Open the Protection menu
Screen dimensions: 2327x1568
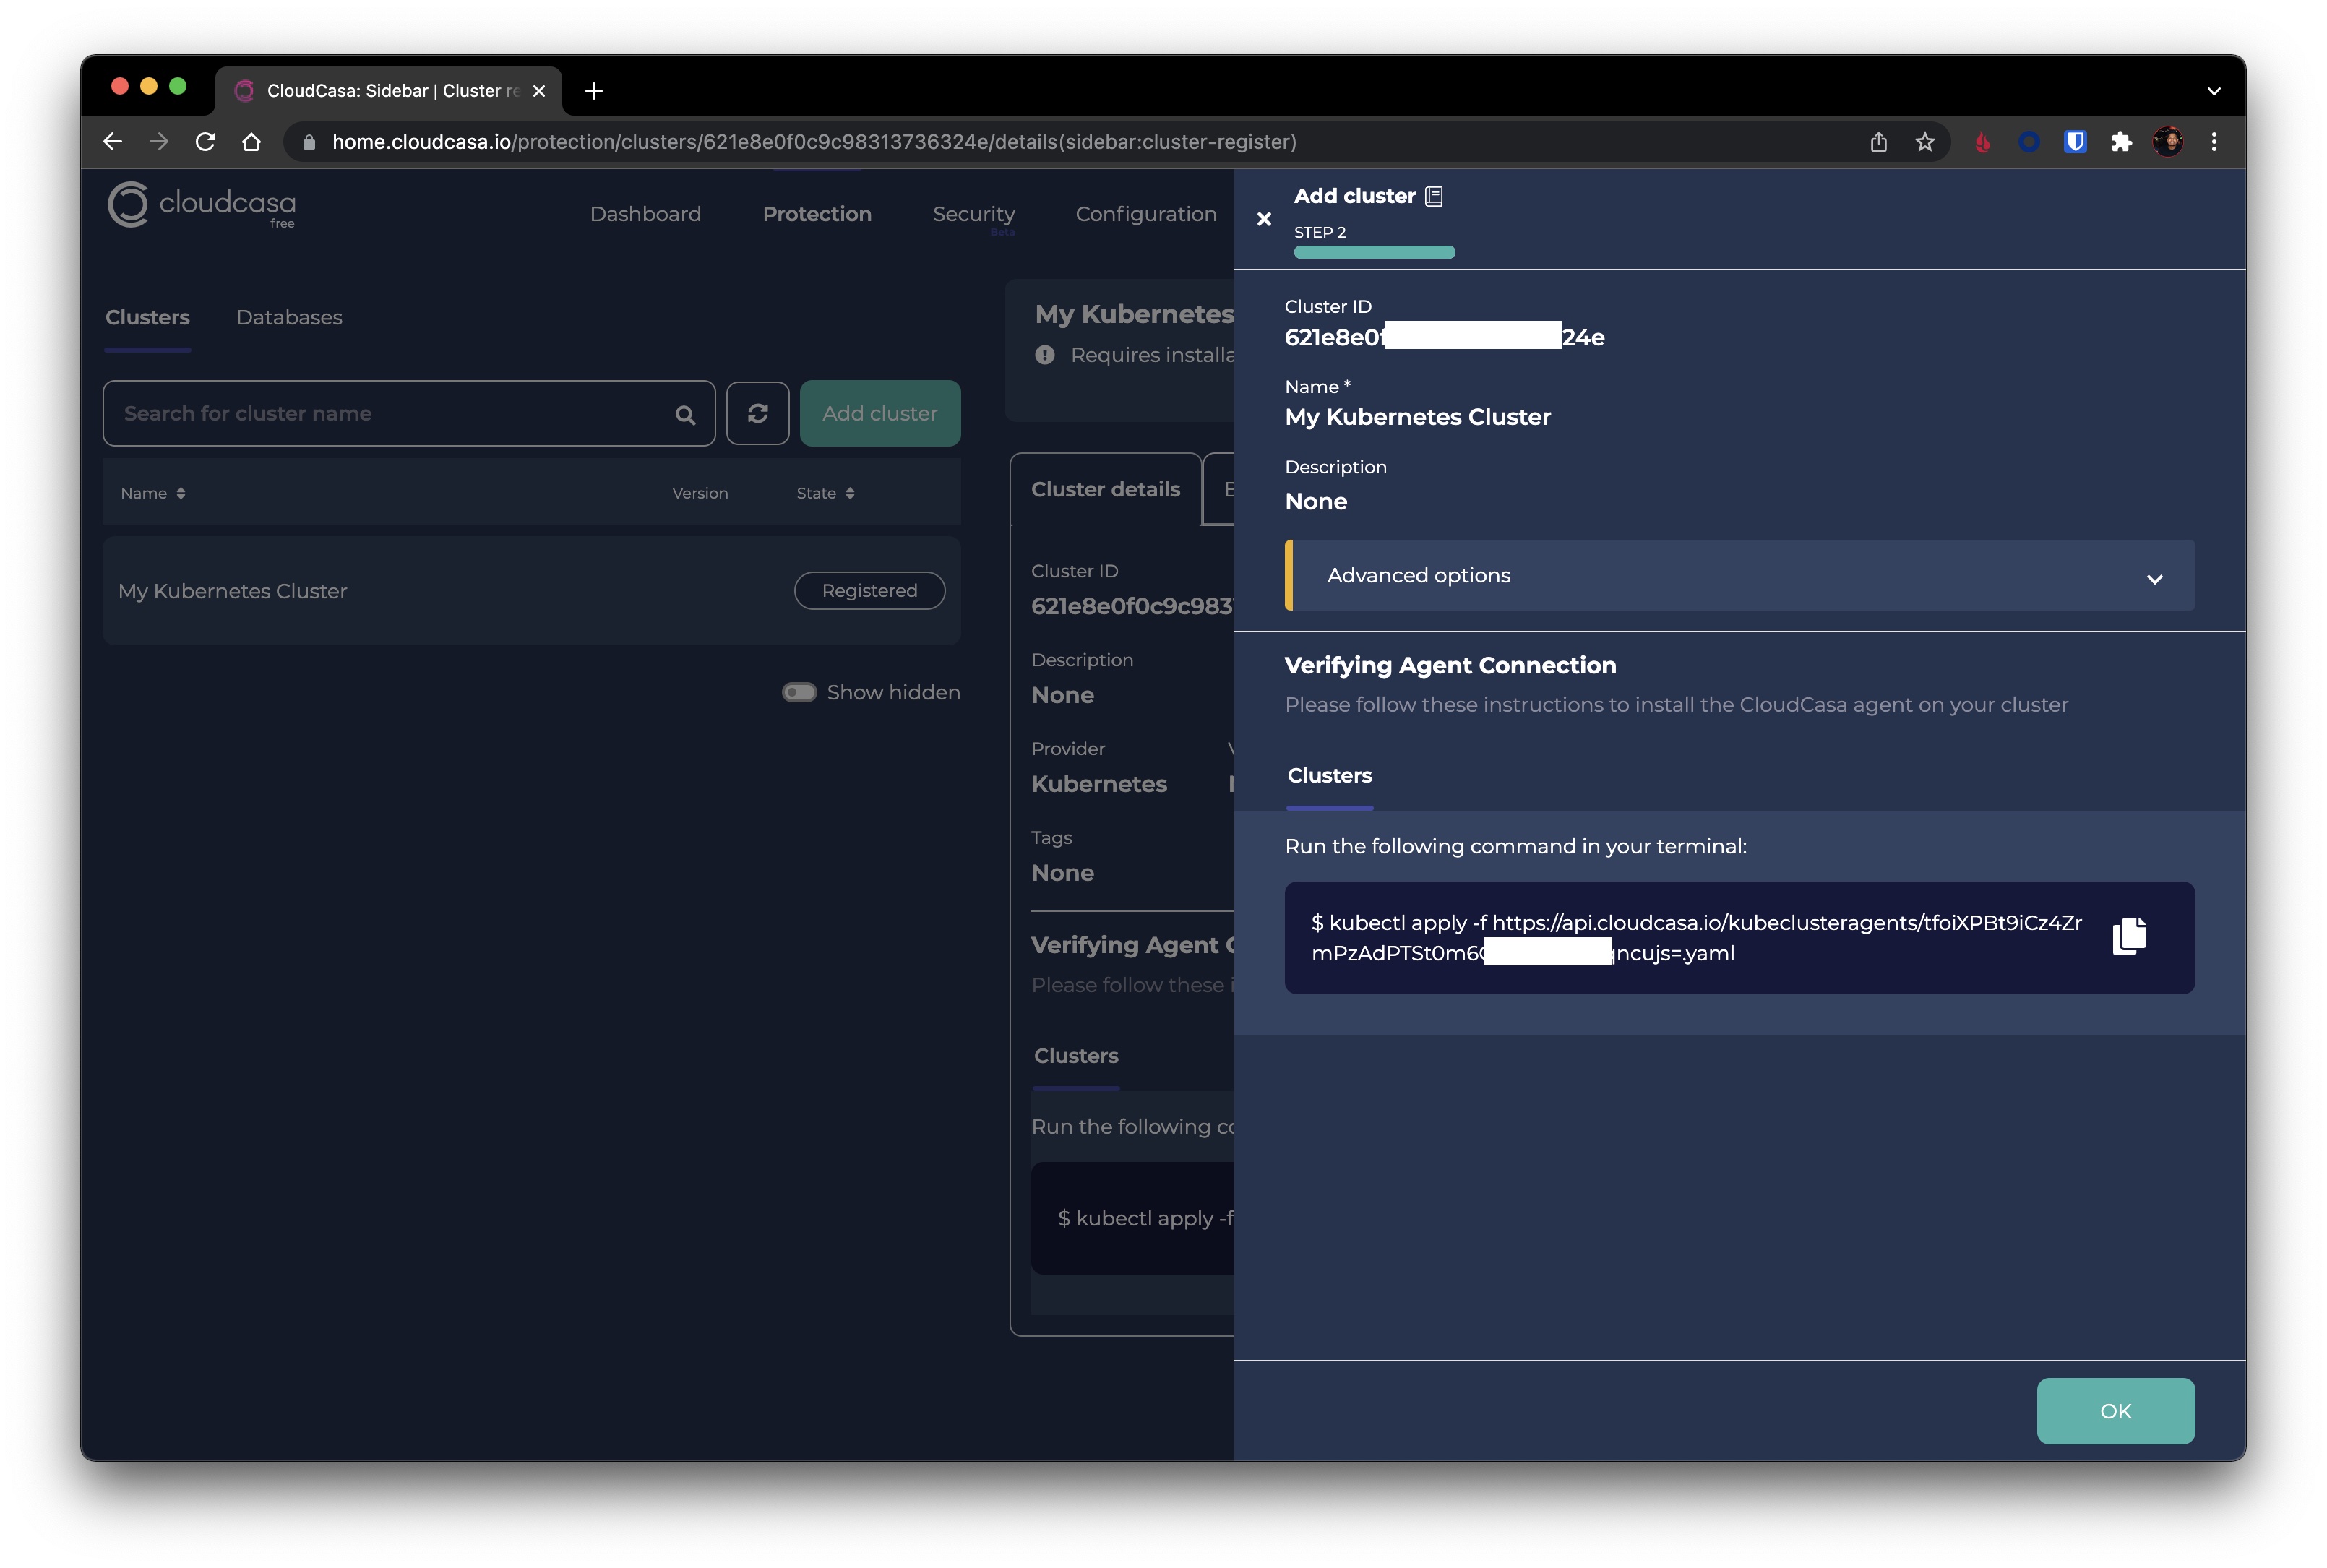pos(817,214)
